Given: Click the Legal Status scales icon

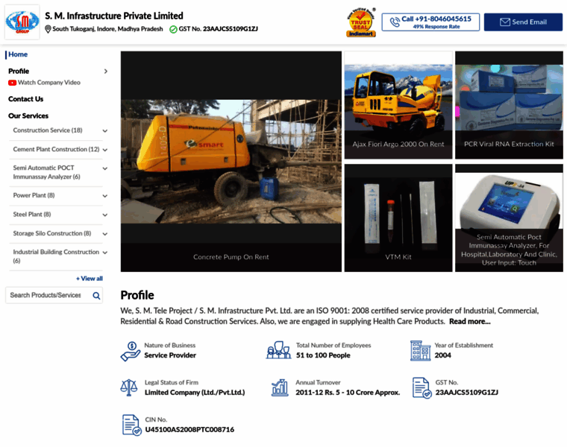Looking at the screenshot, I should pyautogui.click(x=129, y=388).
